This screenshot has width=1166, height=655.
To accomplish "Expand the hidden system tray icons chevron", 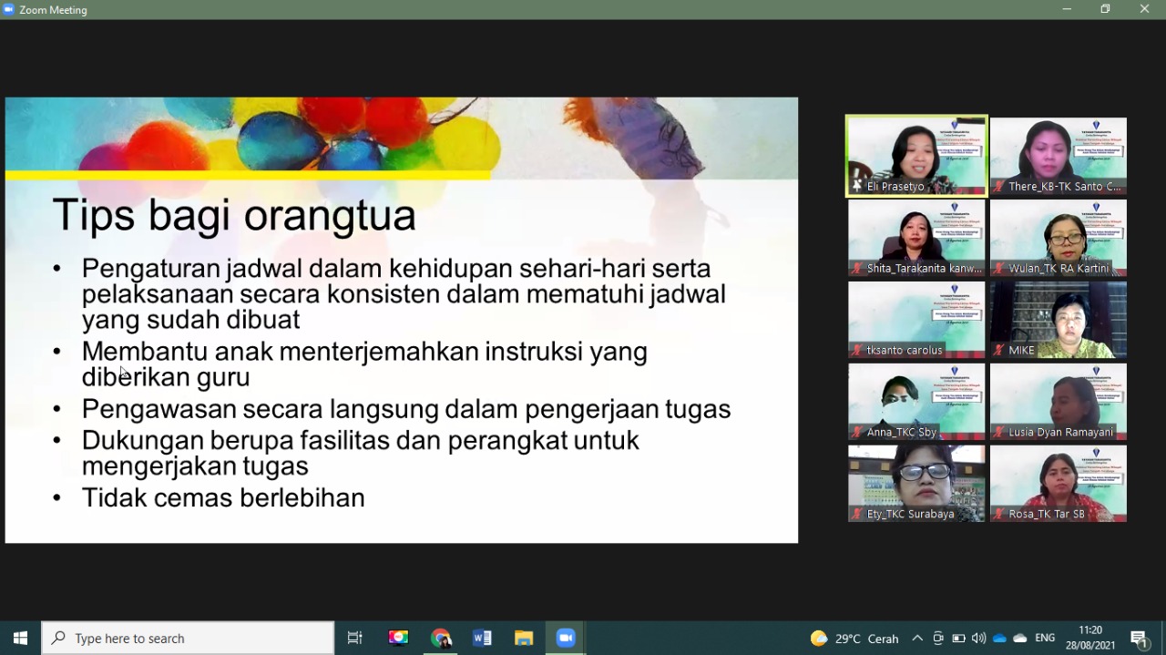I will coord(917,638).
